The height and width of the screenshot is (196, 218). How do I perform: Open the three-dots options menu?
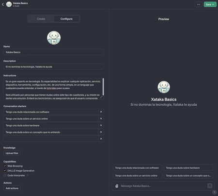coord(199,4)
